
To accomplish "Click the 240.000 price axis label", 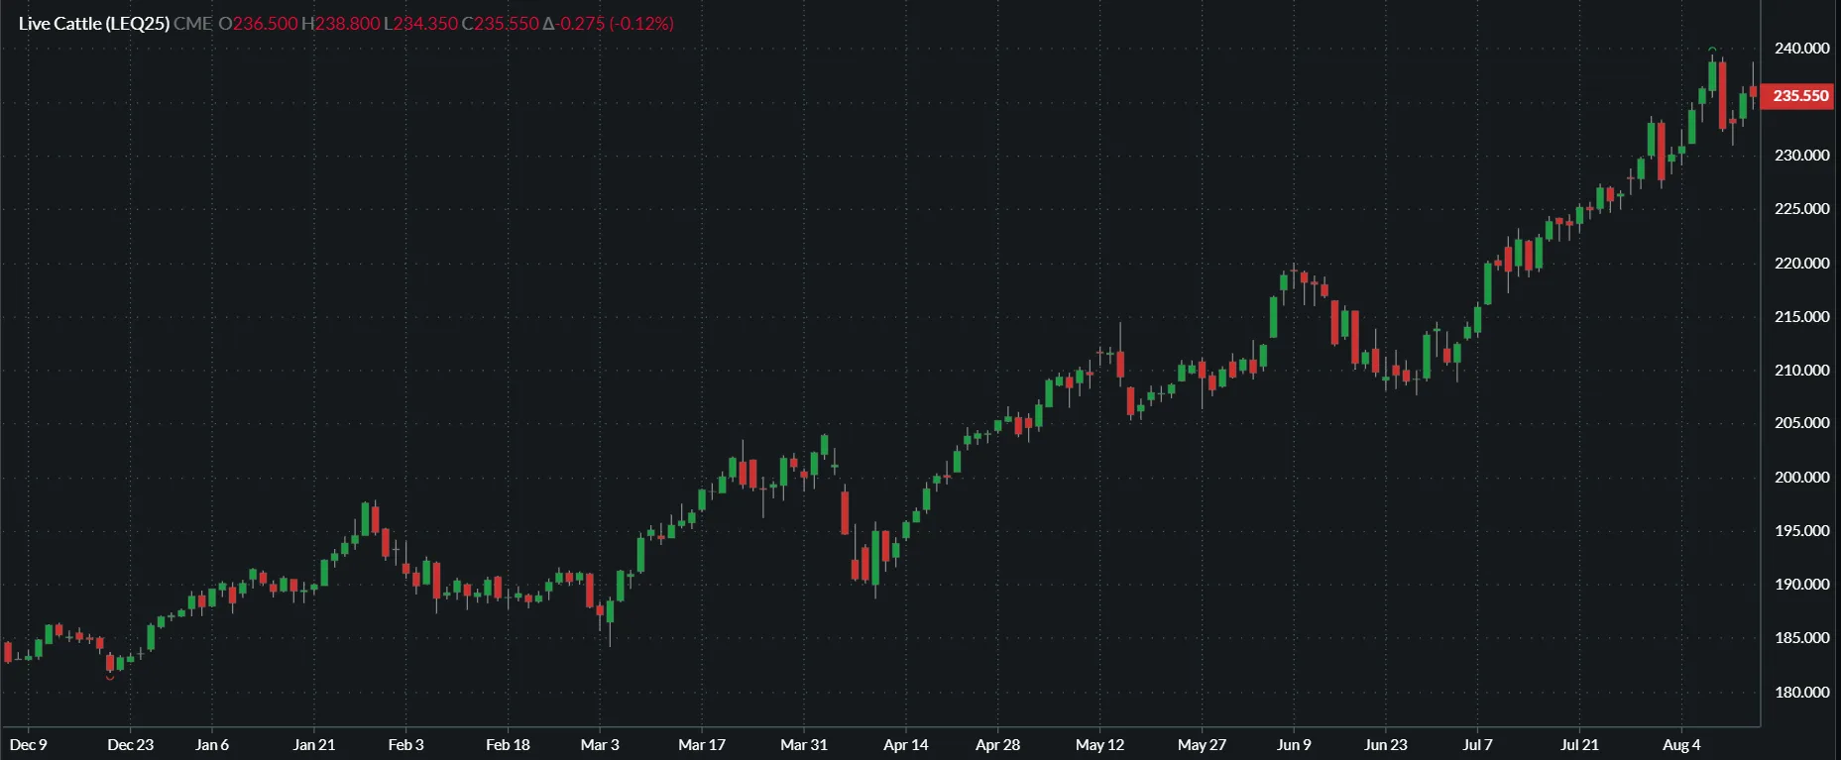I will click(1801, 49).
